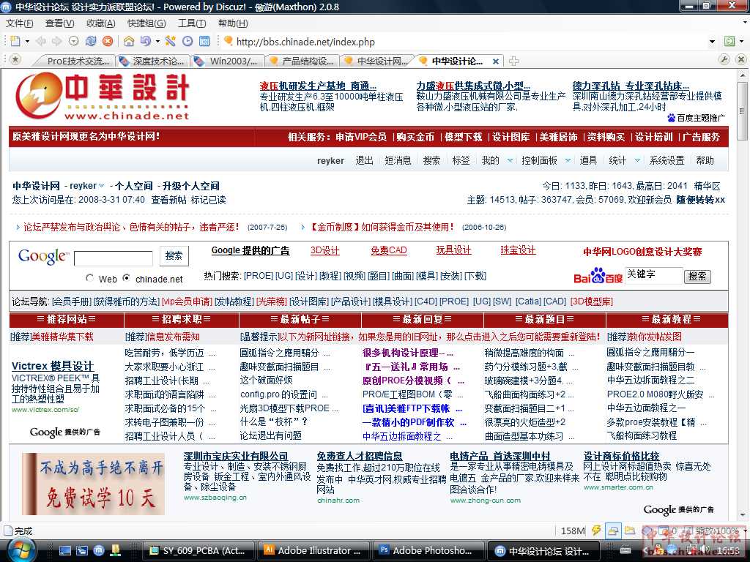Switch to the Win2003 tab
Image resolution: width=750 pixels, height=562 pixels.
click(x=229, y=61)
